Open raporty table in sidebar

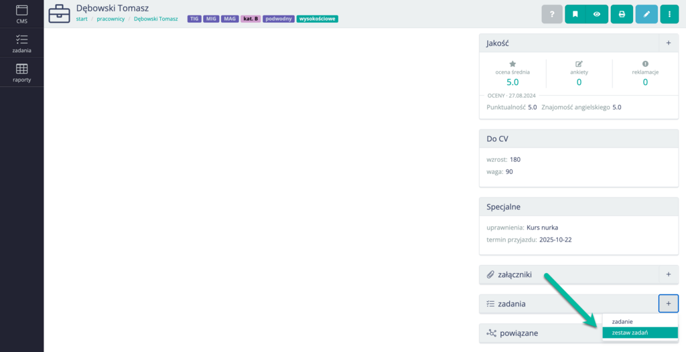pos(21,72)
